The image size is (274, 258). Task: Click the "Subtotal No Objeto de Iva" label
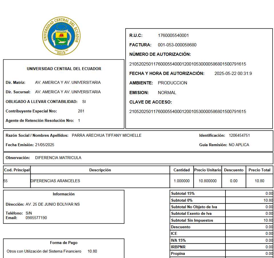(194, 207)
